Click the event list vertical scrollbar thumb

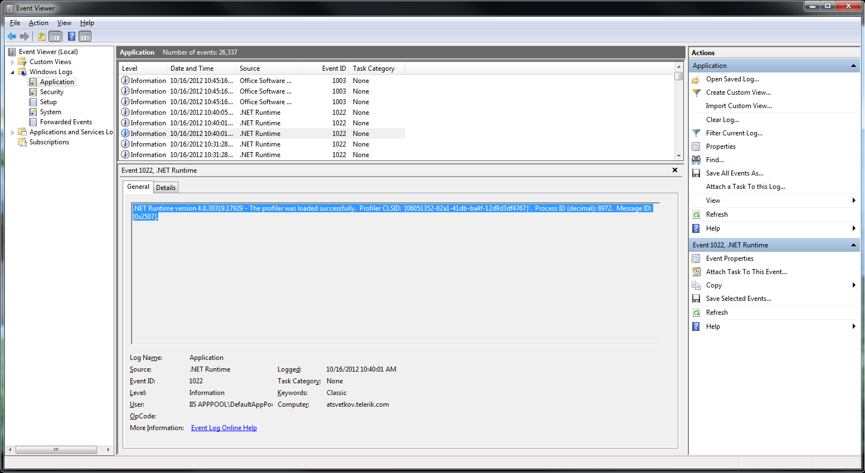tap(678, 75)
